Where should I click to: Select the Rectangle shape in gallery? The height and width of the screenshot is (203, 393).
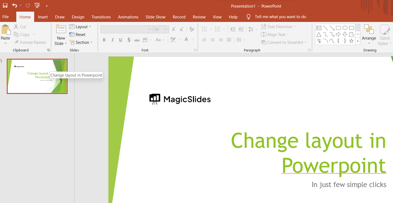[338, 28]
